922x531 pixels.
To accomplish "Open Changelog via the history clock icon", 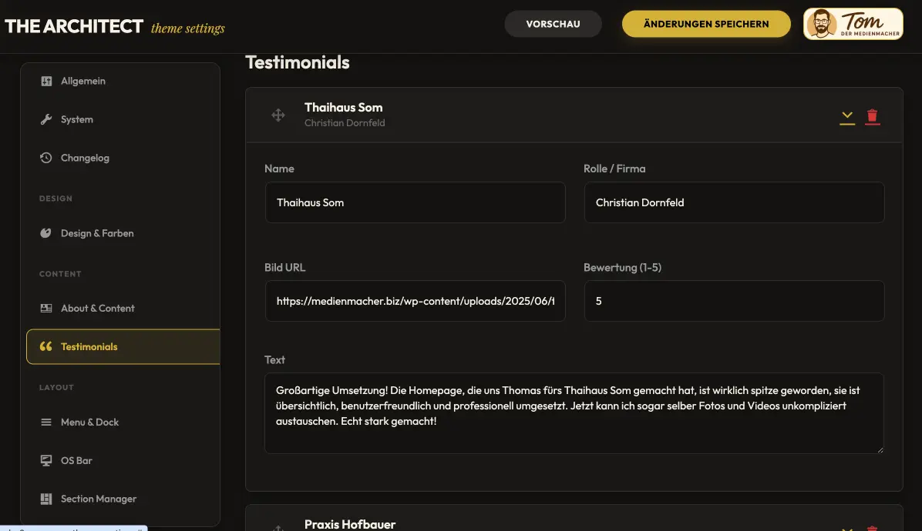I will [45, 158].
